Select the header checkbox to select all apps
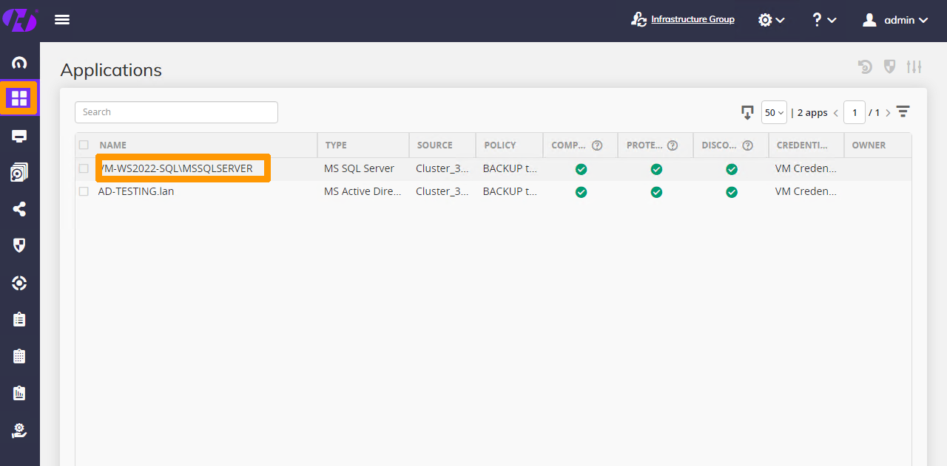The height and width of the screenshot is (466, 947). coord(84,145)
